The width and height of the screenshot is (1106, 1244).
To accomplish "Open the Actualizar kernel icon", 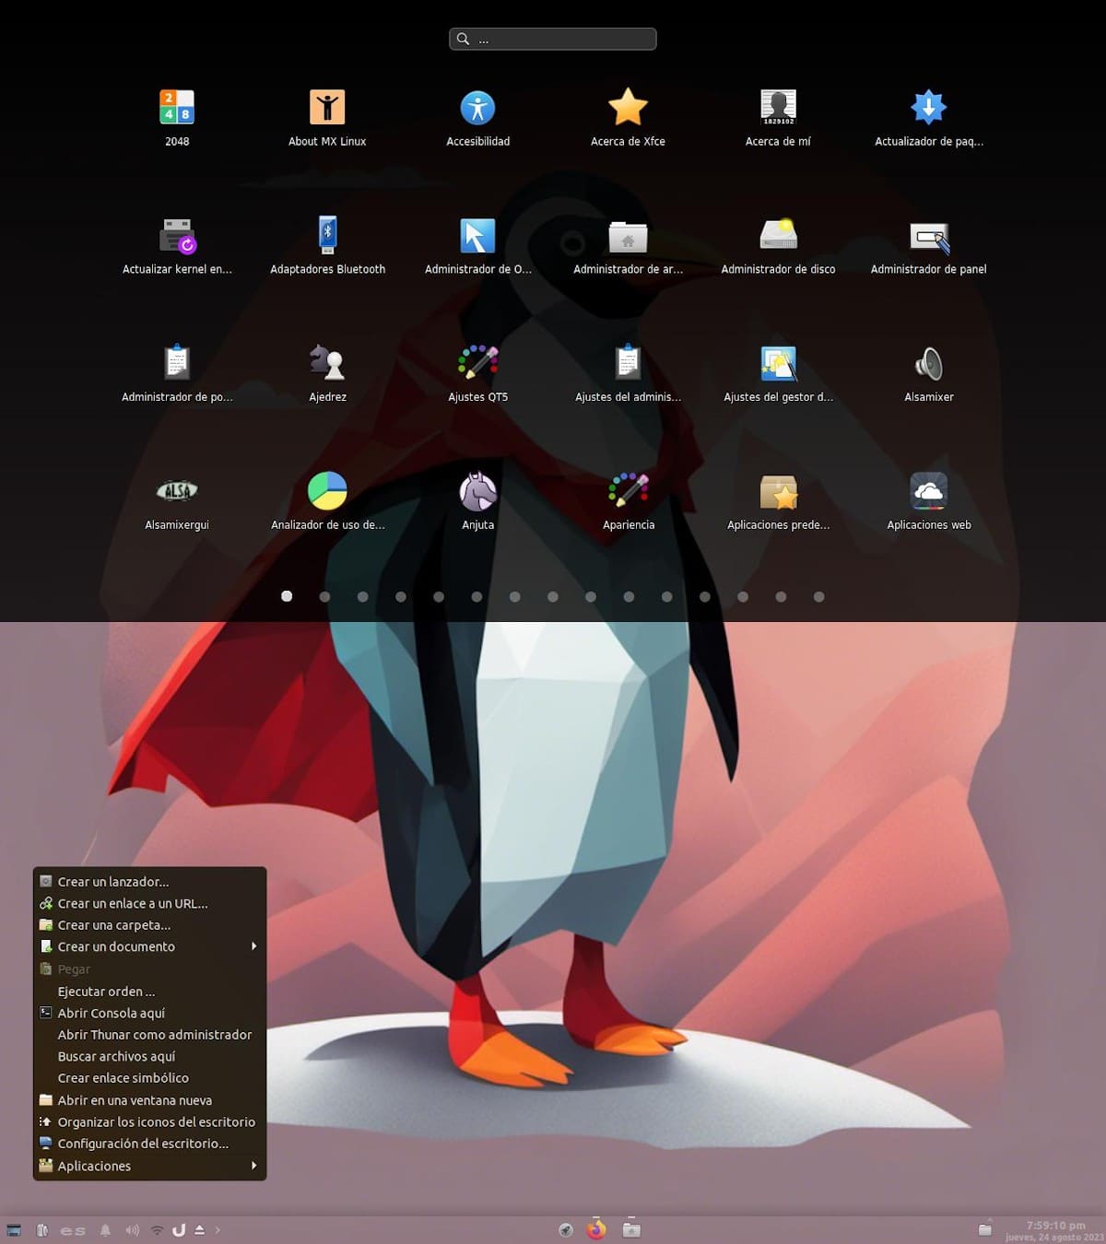I will tap(177, 237).
